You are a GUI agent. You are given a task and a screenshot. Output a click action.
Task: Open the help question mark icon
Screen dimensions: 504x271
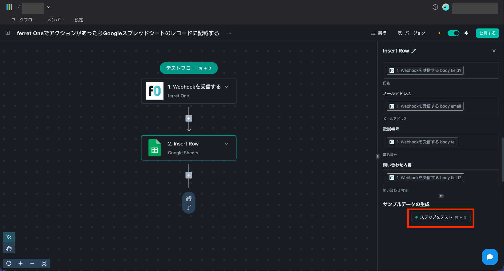[x=435, y=7]
